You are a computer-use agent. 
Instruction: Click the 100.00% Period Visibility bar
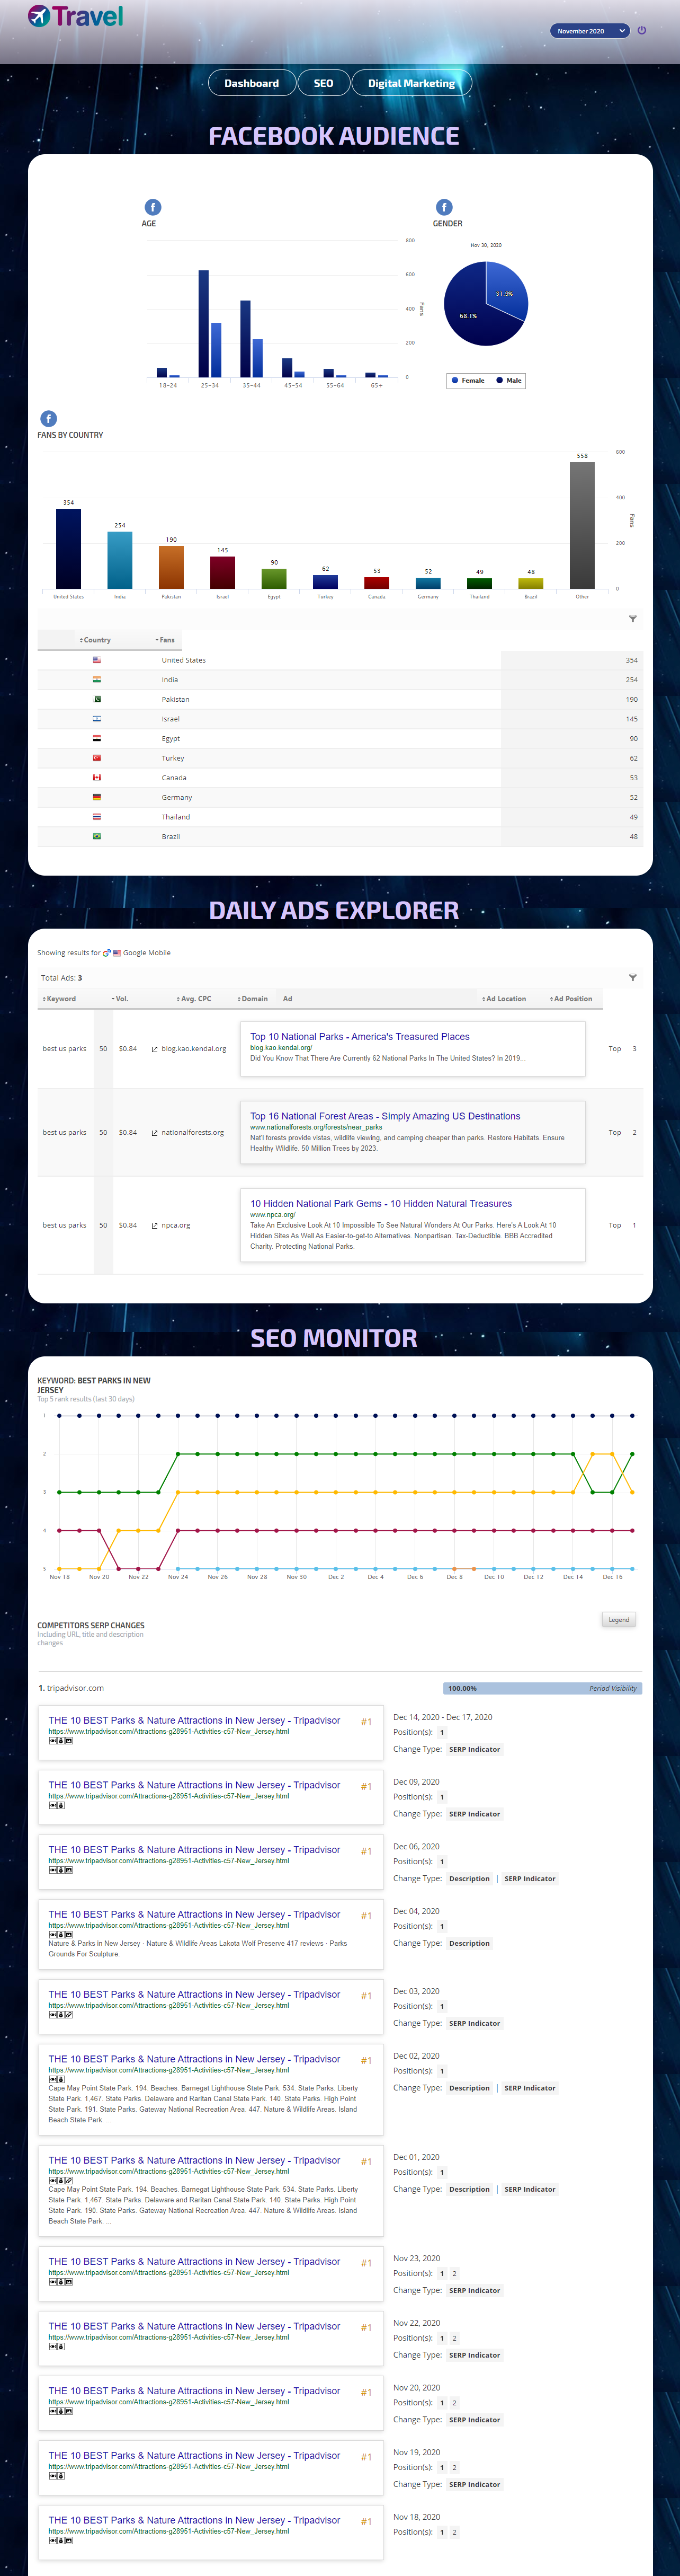542,1688
